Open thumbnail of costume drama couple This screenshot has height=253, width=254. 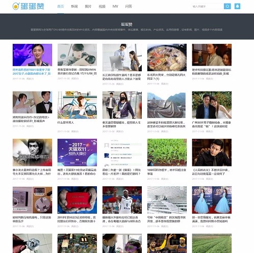pos(212,55)
